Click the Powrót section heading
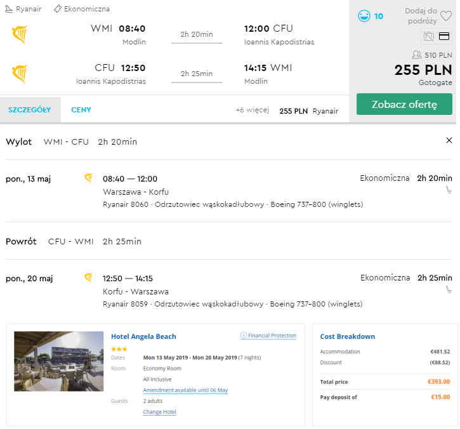Viewport: 460px width, 429px height. pos(21,241)
